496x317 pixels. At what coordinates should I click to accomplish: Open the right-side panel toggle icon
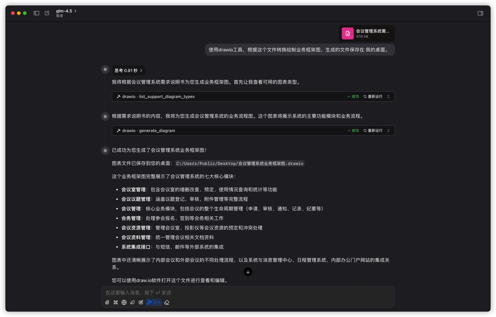pyautogui.click(x=480, y=13)
